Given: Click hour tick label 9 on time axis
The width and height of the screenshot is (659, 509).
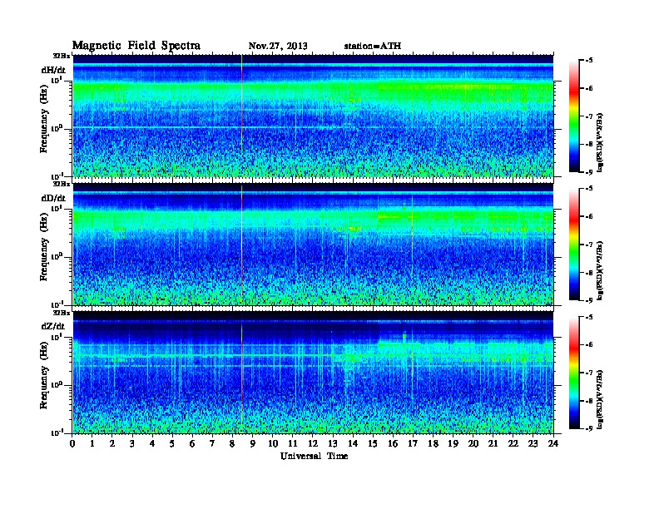Looking at the screenshot, I should (253, 443).
